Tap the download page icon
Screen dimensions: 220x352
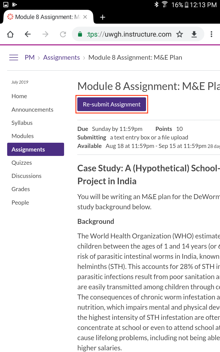point(194,34)
